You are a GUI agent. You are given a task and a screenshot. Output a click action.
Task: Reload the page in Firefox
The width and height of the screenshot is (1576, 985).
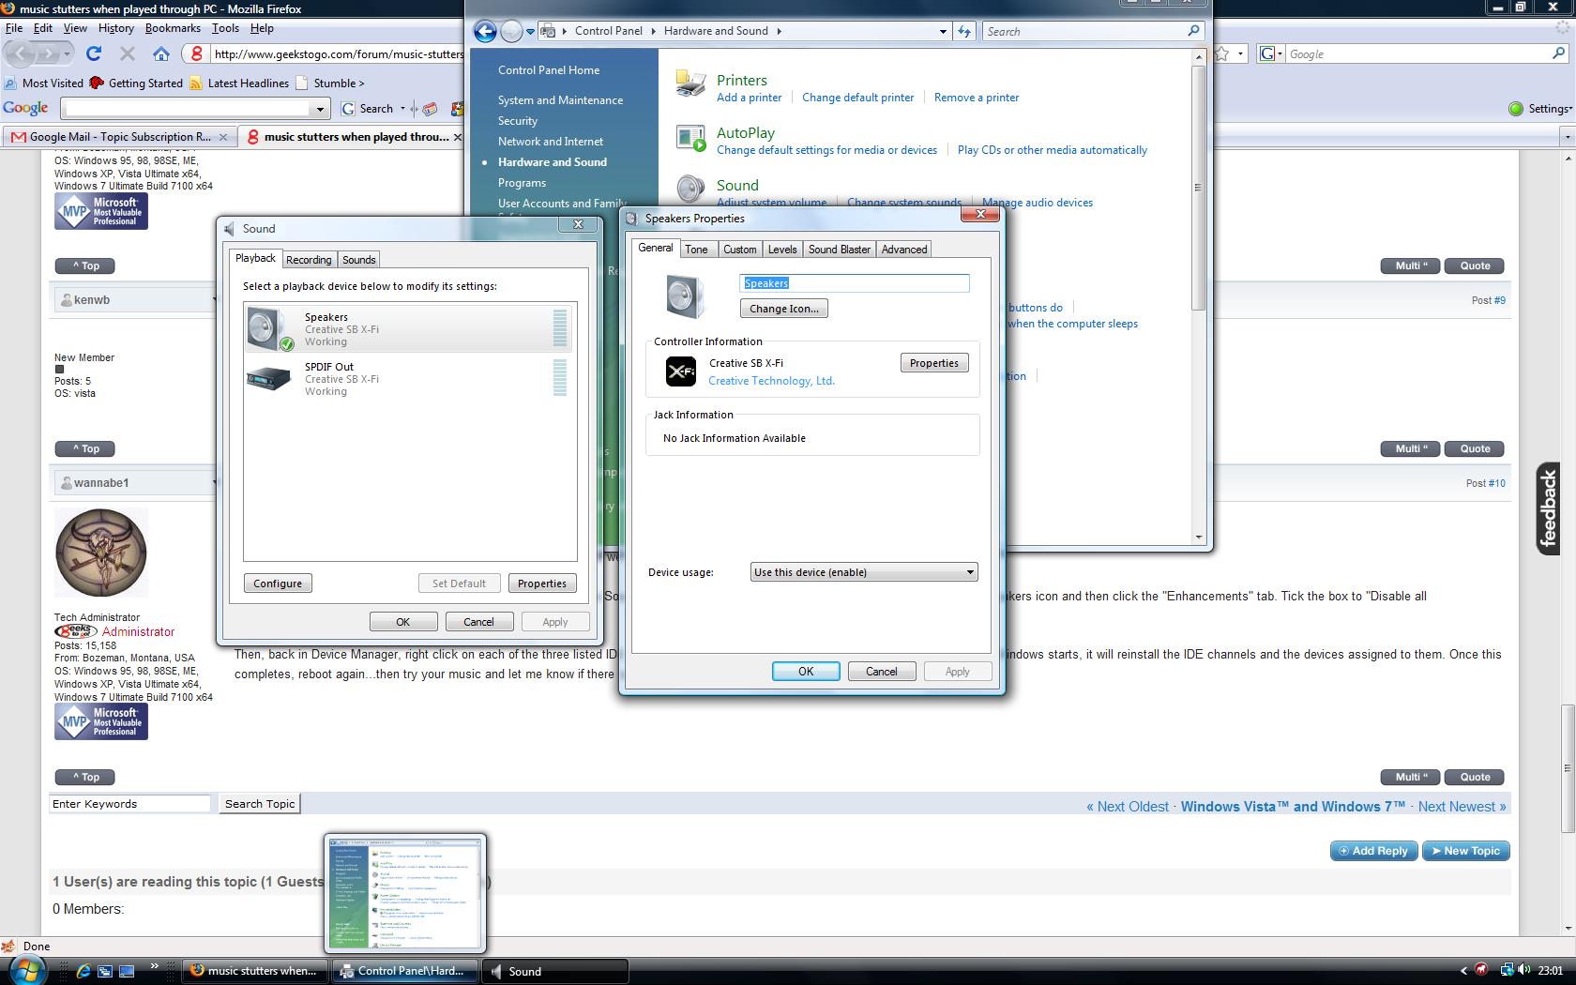pos(94,53)
